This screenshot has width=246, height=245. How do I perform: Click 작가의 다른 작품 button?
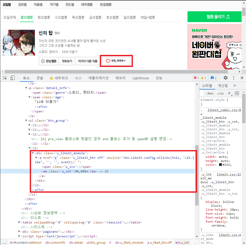[88, 61]
